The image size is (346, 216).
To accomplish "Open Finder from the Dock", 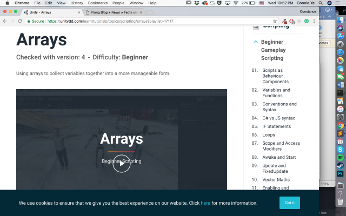I will [340, 20].
